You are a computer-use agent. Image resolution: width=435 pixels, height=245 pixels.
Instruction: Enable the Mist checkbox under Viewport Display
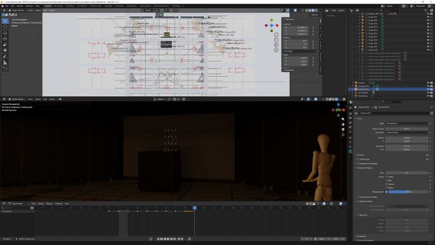(x=387, y=180)
